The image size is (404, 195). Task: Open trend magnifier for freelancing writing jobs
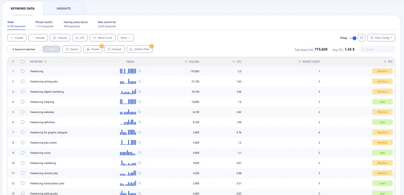click(x=140, y=81)
